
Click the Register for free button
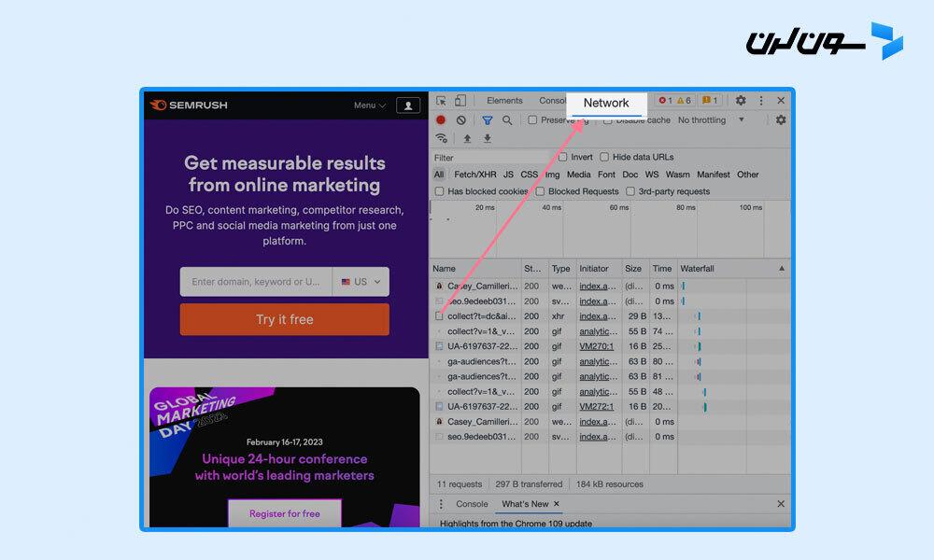(x=285, y=513)
